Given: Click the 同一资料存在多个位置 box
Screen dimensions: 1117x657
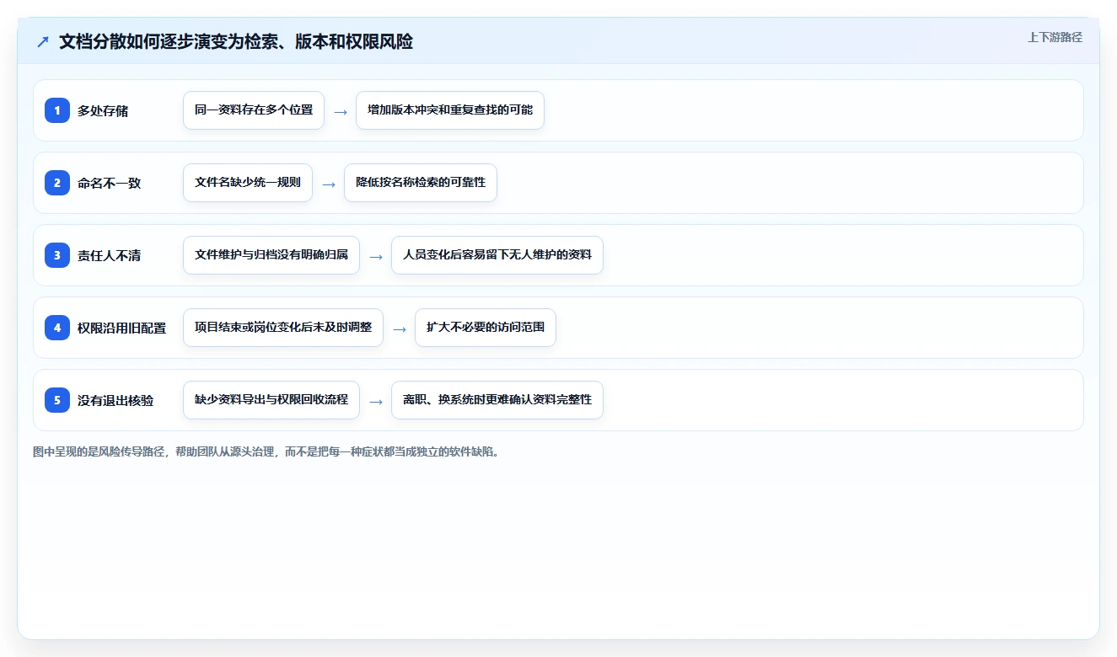Looking at the screenshot, I should [x=254, y=110].
